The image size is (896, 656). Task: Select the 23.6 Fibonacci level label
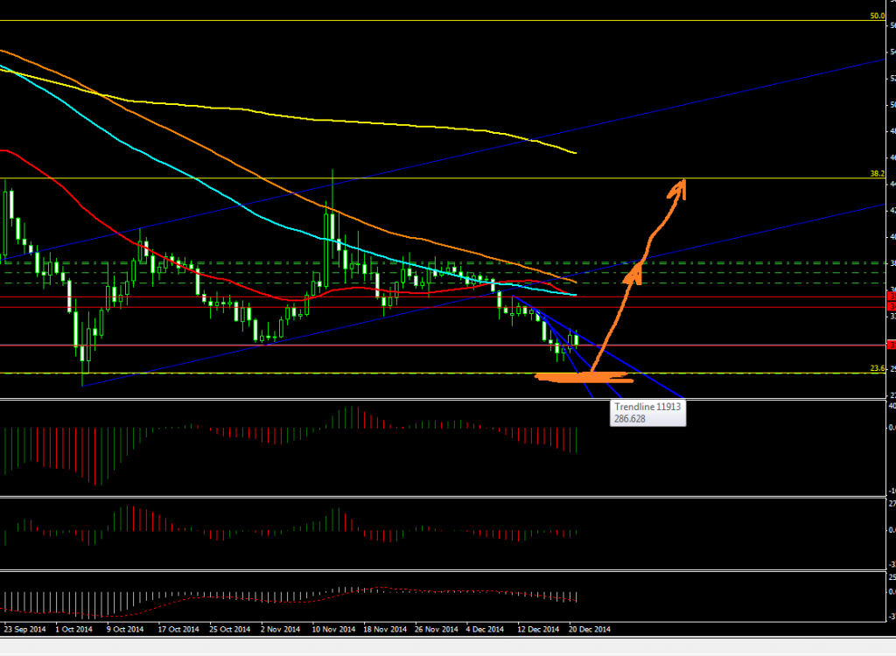(x=878, y=369)
